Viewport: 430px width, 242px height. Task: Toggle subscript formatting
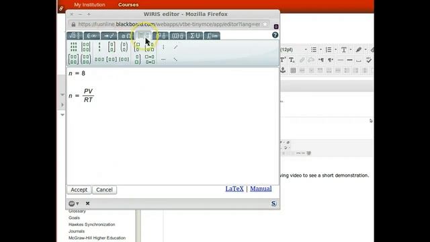tap(292, 60)
